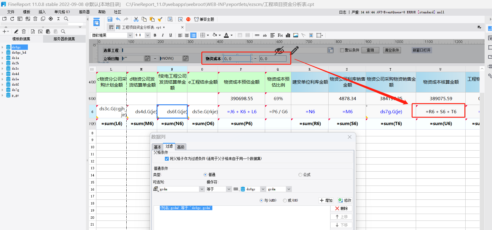Open the 操作符 等于 dropdown
492x230 pixels.
(229, 189)
